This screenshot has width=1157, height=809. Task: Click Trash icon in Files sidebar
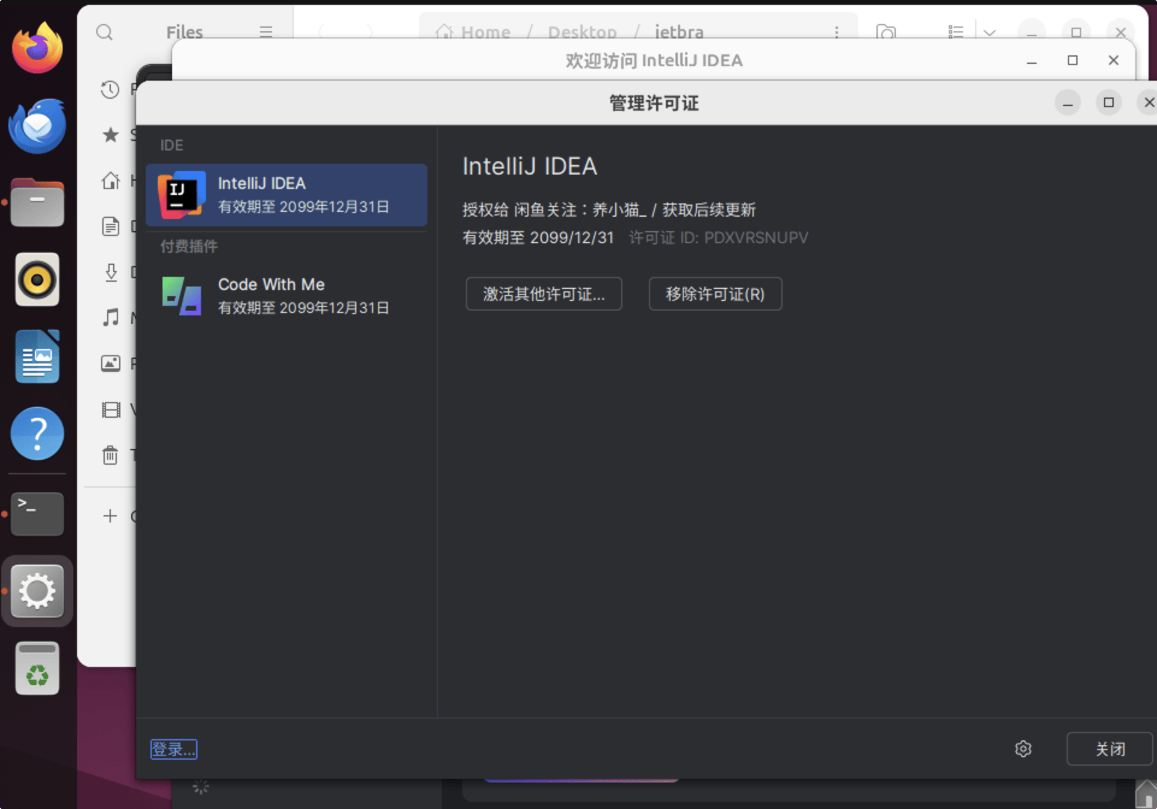[x=110, y=455]
